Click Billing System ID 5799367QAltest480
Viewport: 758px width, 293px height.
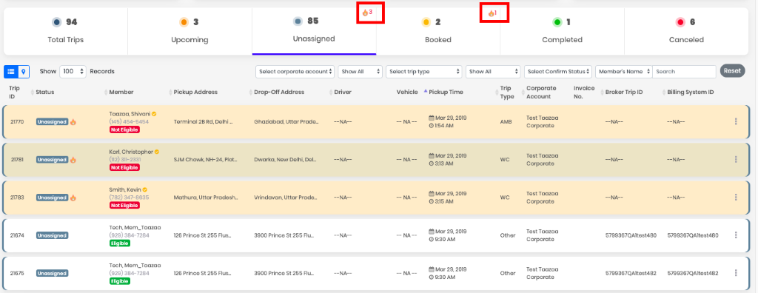(x=693, y=235)
